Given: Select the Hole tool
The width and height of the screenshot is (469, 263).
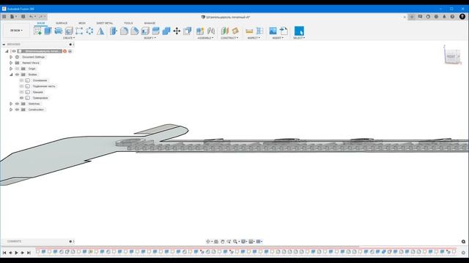Looking at the screenshot, I should tap(69, 31).
